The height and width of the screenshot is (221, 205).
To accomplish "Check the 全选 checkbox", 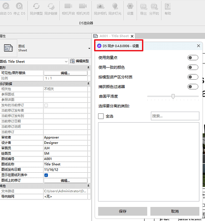I will coord(101,116).
